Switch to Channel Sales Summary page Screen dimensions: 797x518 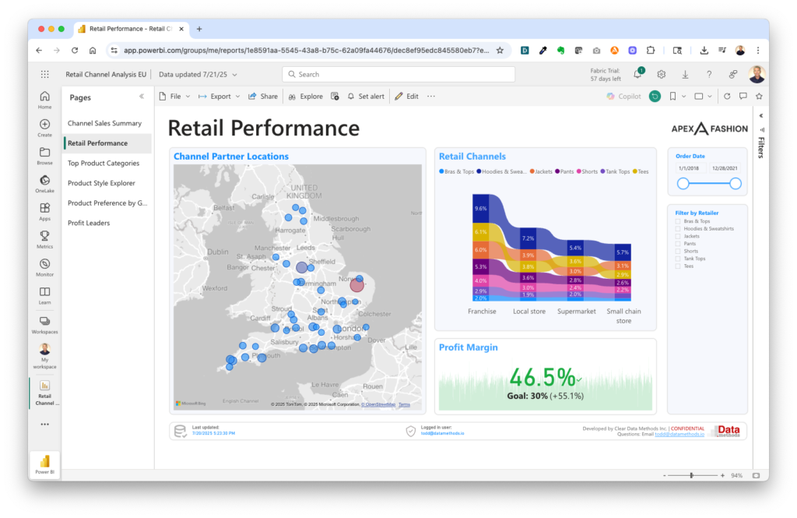click(104, 123)
